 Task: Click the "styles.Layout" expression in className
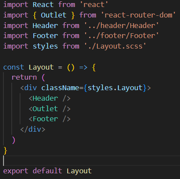115,88
